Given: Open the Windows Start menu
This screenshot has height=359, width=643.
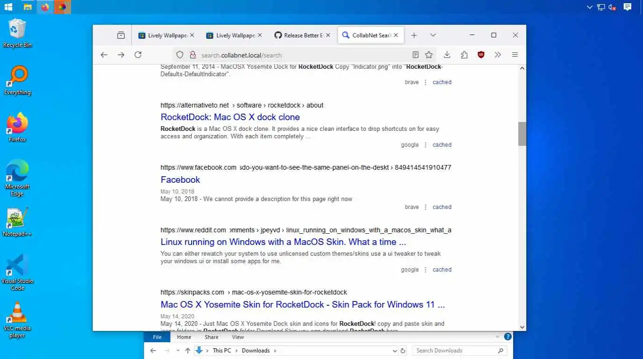Looking at the screenshot, I should click(8, 7).
